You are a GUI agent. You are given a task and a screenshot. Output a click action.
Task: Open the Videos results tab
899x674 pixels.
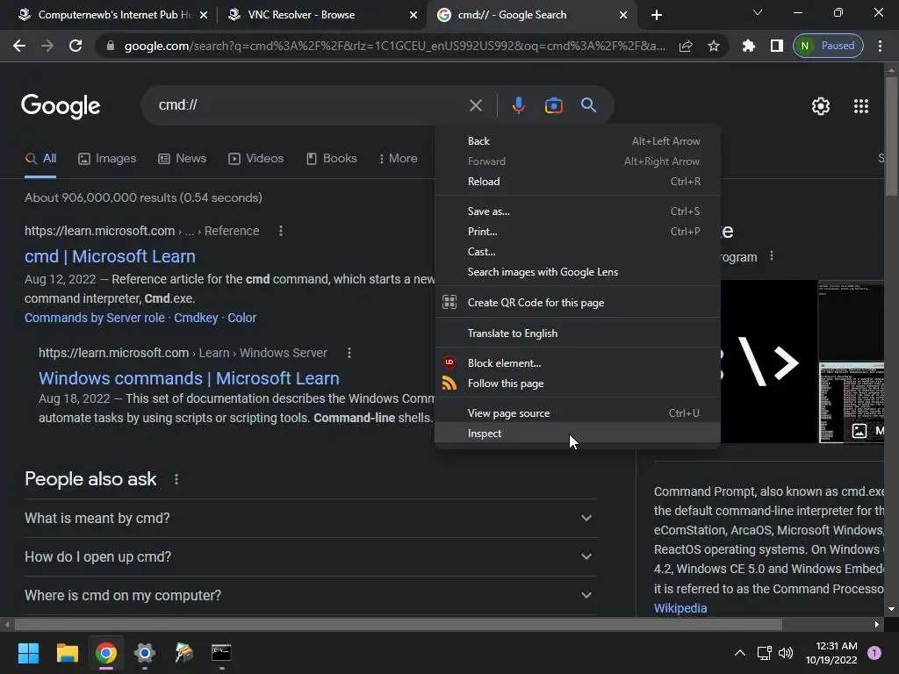[x=255, y=159]
